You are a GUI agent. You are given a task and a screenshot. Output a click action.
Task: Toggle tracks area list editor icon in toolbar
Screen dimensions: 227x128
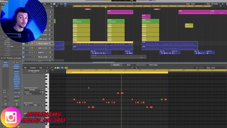tap(51, 4)
